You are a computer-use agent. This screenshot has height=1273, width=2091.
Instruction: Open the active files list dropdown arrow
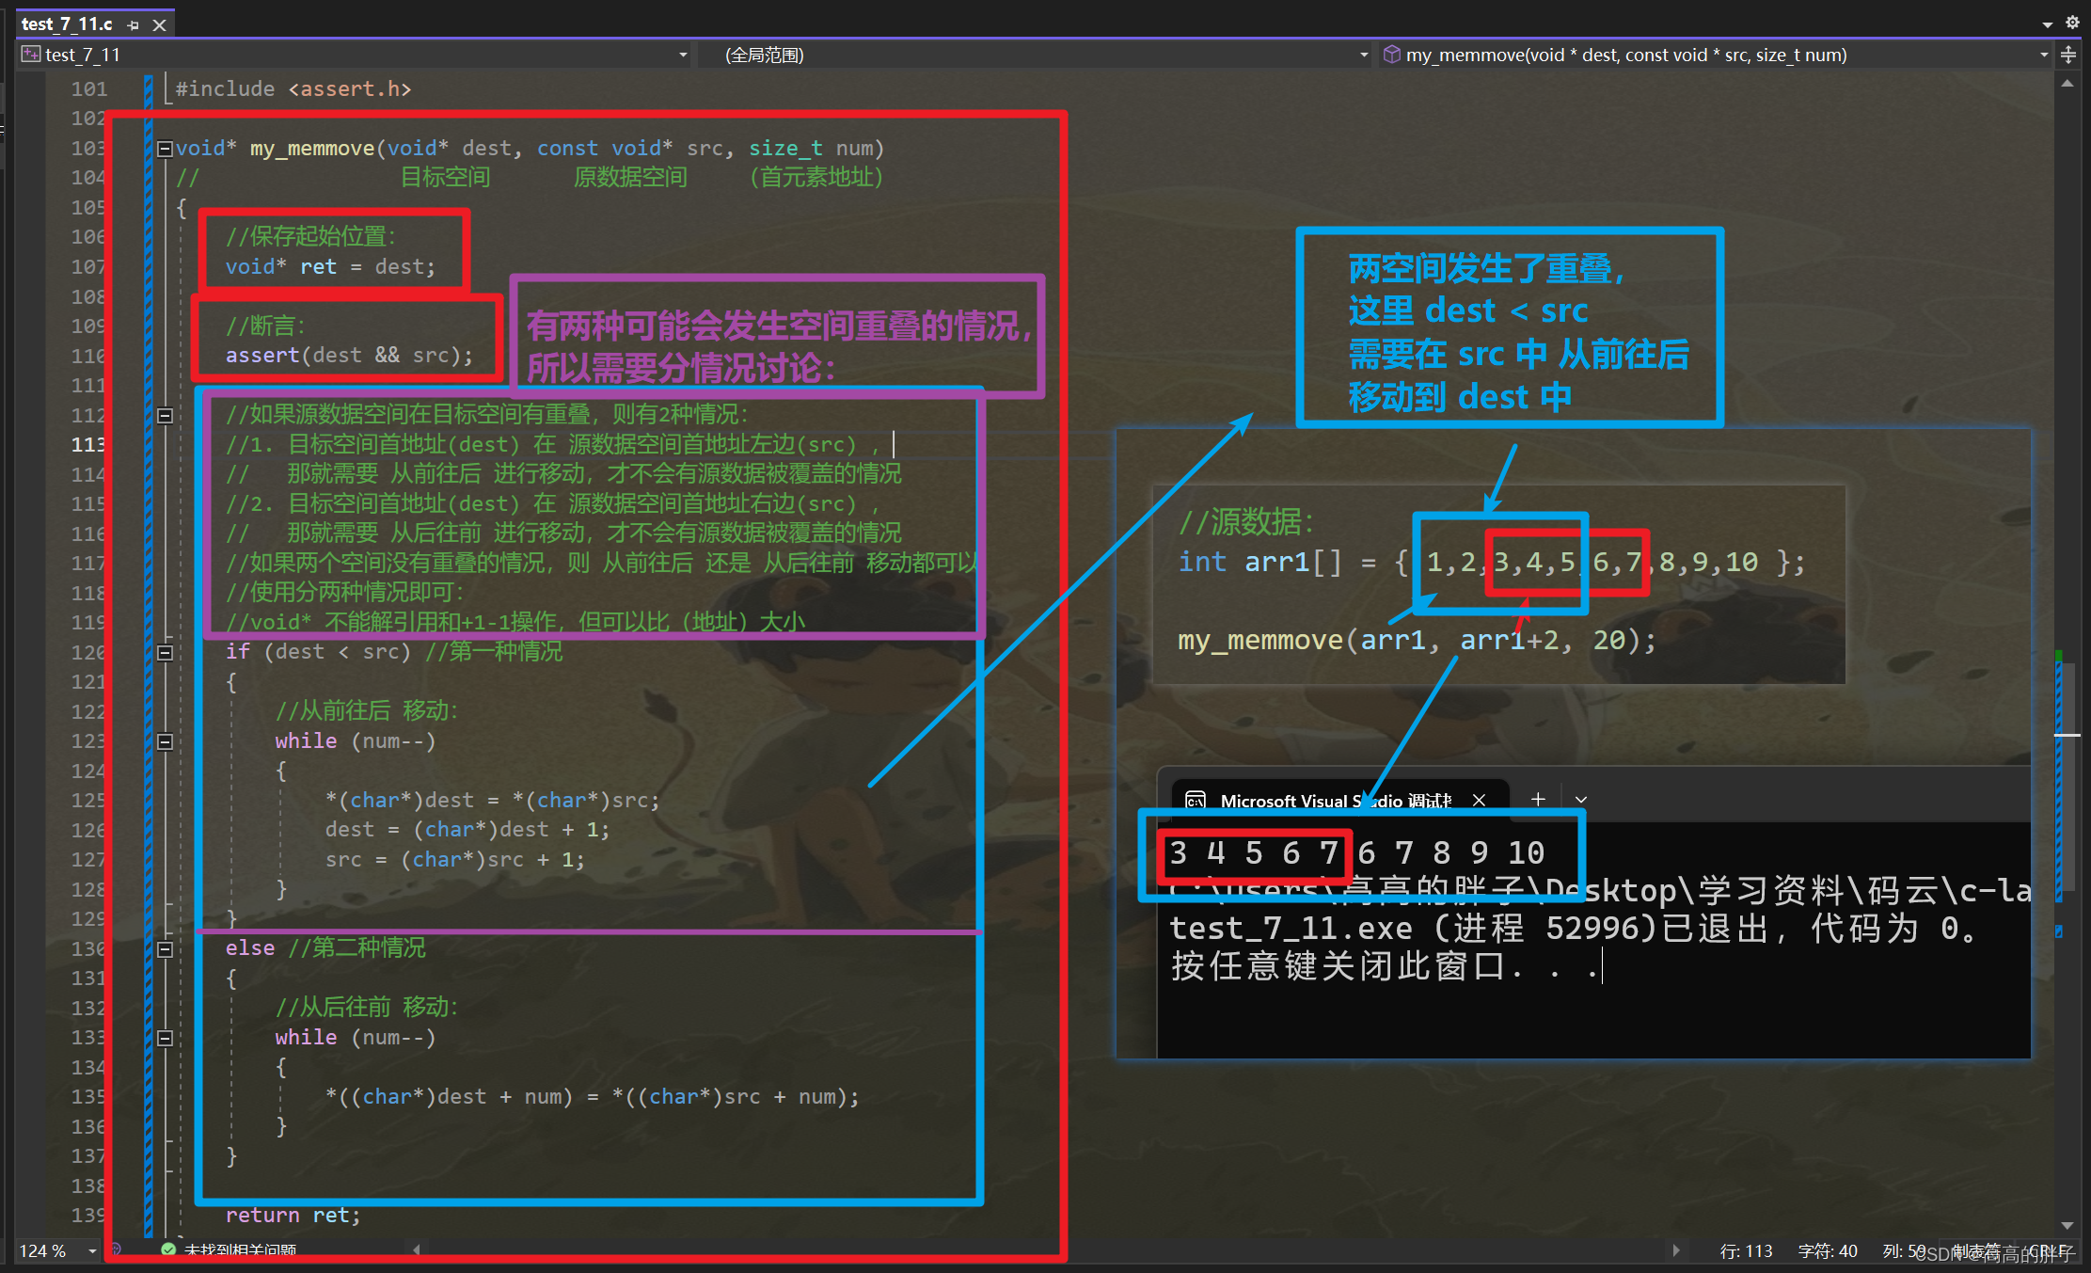coord(2048,24)
